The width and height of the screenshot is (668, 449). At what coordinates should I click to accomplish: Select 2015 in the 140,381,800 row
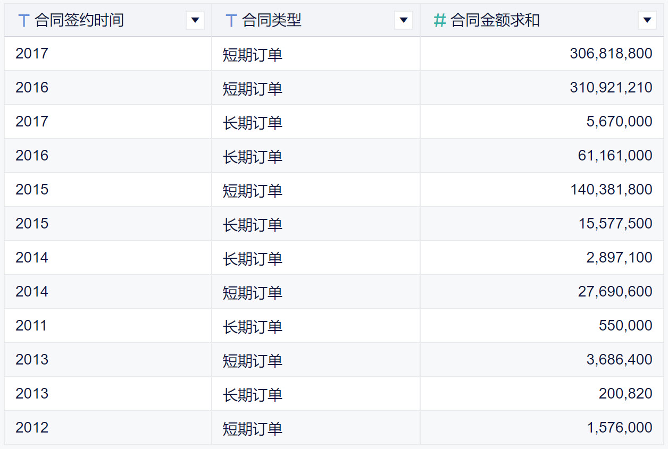pos(32,190)
